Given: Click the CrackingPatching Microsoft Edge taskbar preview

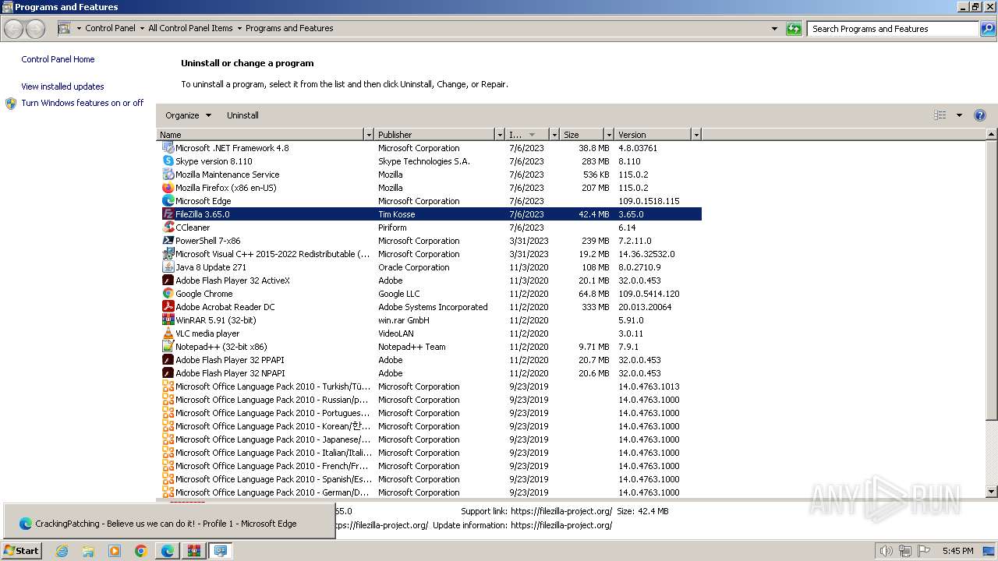Looking at the screenshot, I should pyautogui.click(x=168, y=521).
